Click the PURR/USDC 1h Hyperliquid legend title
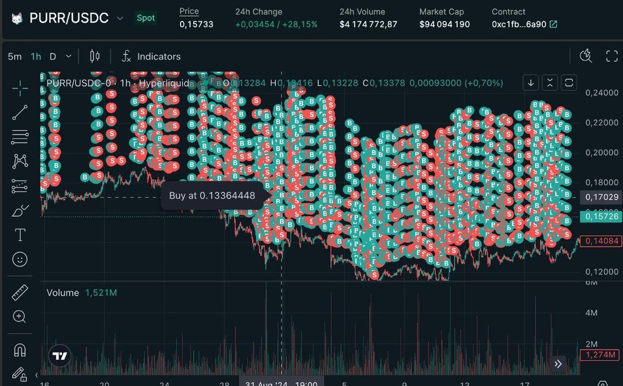The image size is (623, 386). pyautogui.click(x=118, y=83)
